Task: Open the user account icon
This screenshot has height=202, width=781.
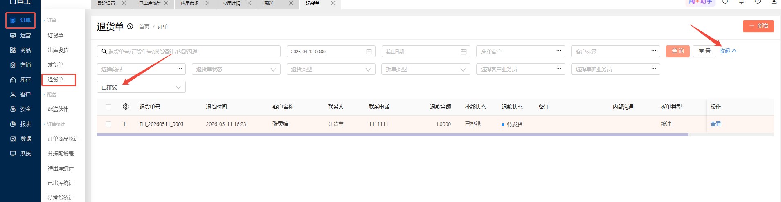Action: (774, 2)
